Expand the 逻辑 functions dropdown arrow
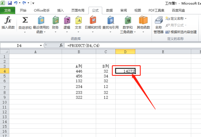The height and width of the screenshot is (137, 201). tap(67, 32)
